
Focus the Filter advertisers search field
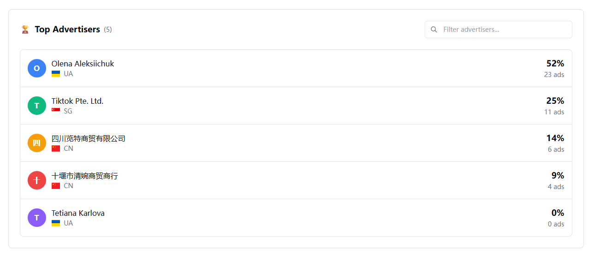(499, 30)
